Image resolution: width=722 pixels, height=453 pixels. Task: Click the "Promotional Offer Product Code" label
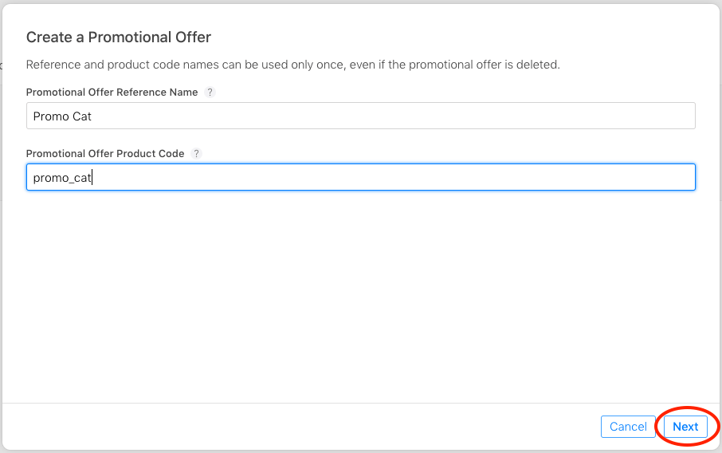(x=105, y=153)
